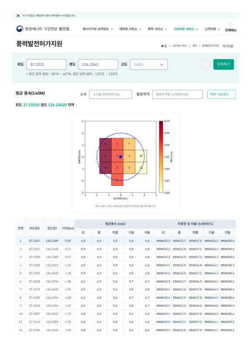Click SSW/13.2 value in row 11
Image resolution: width=251 pixels, height=356 pixels.
click(x=179, y=322)
